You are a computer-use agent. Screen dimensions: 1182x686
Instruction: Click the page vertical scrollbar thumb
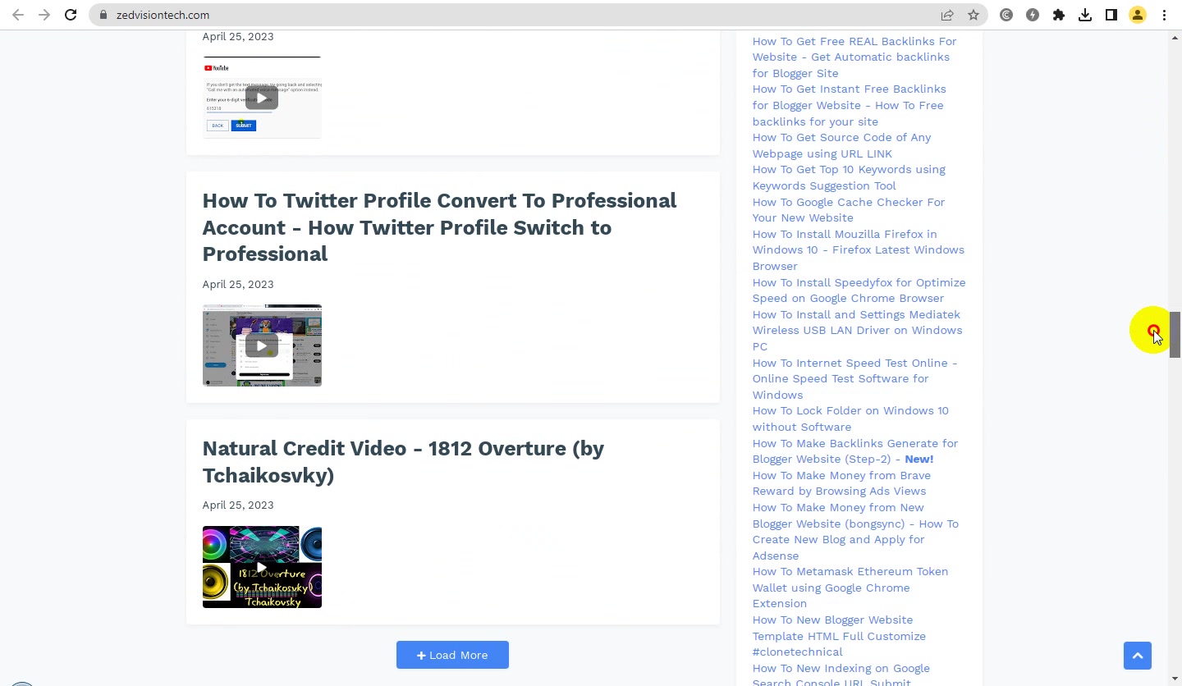[x=1175, y=335]
